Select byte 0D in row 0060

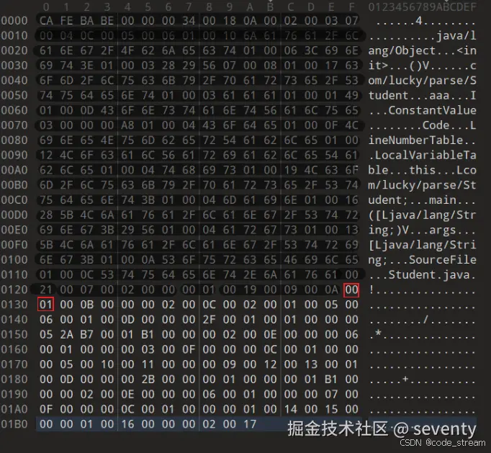point(86,110)
